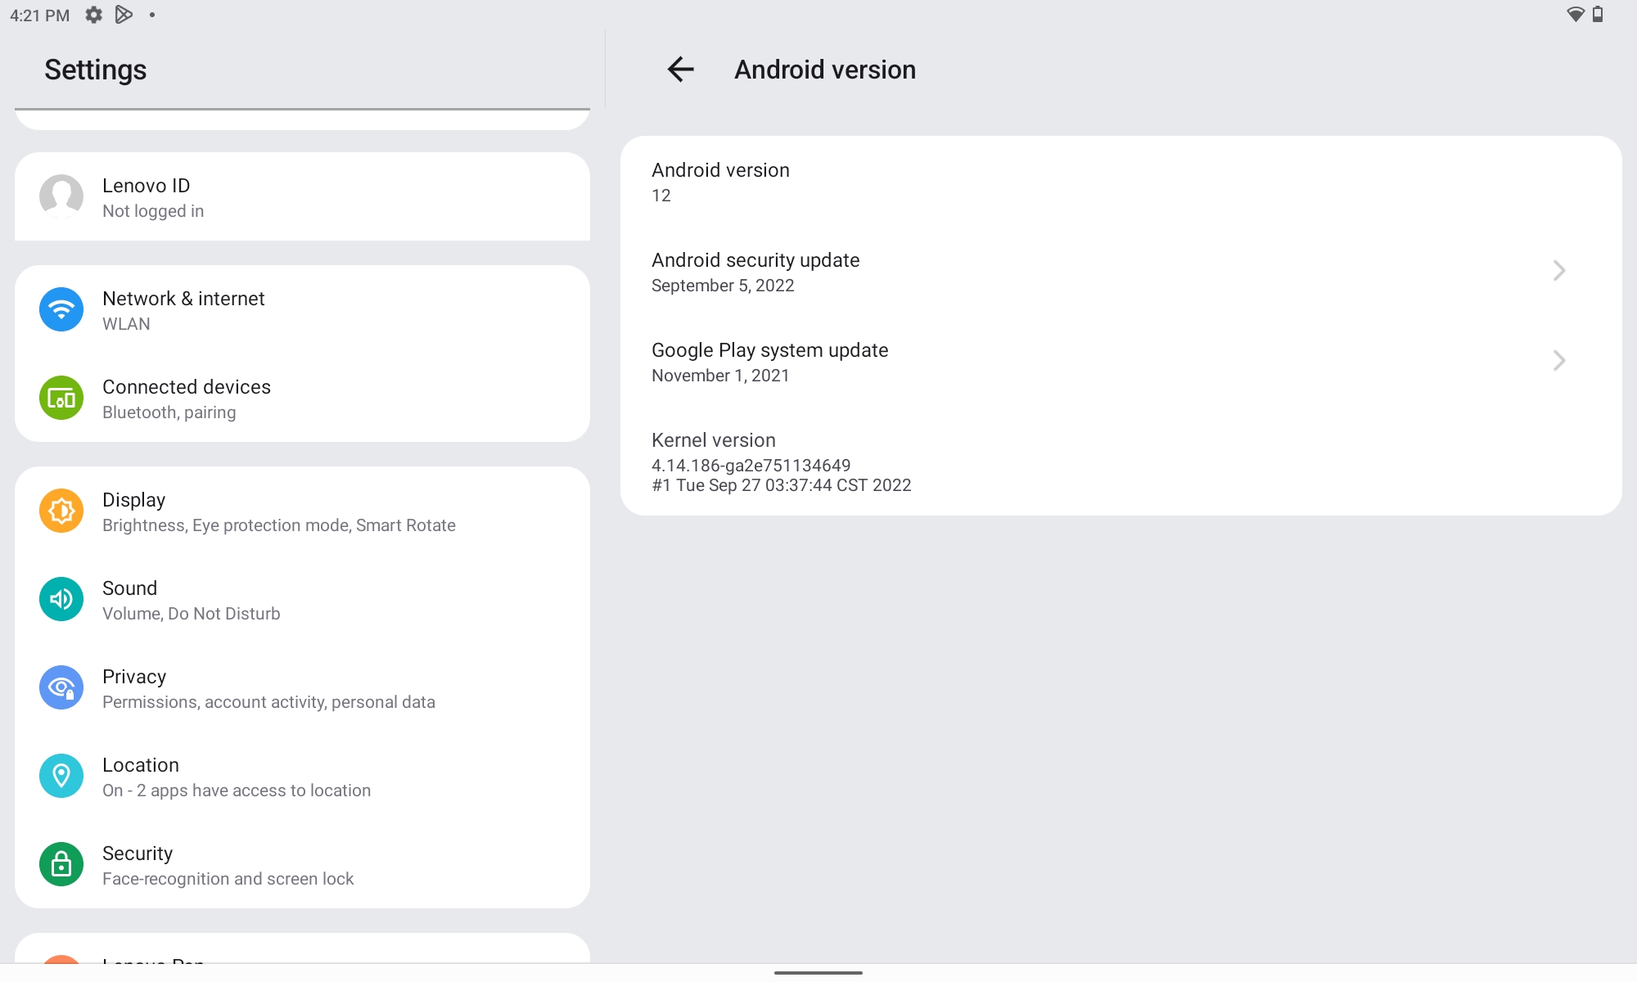Select Display menu item
Viewport: 1637px width, 982px height.
[x=303, y=511]
